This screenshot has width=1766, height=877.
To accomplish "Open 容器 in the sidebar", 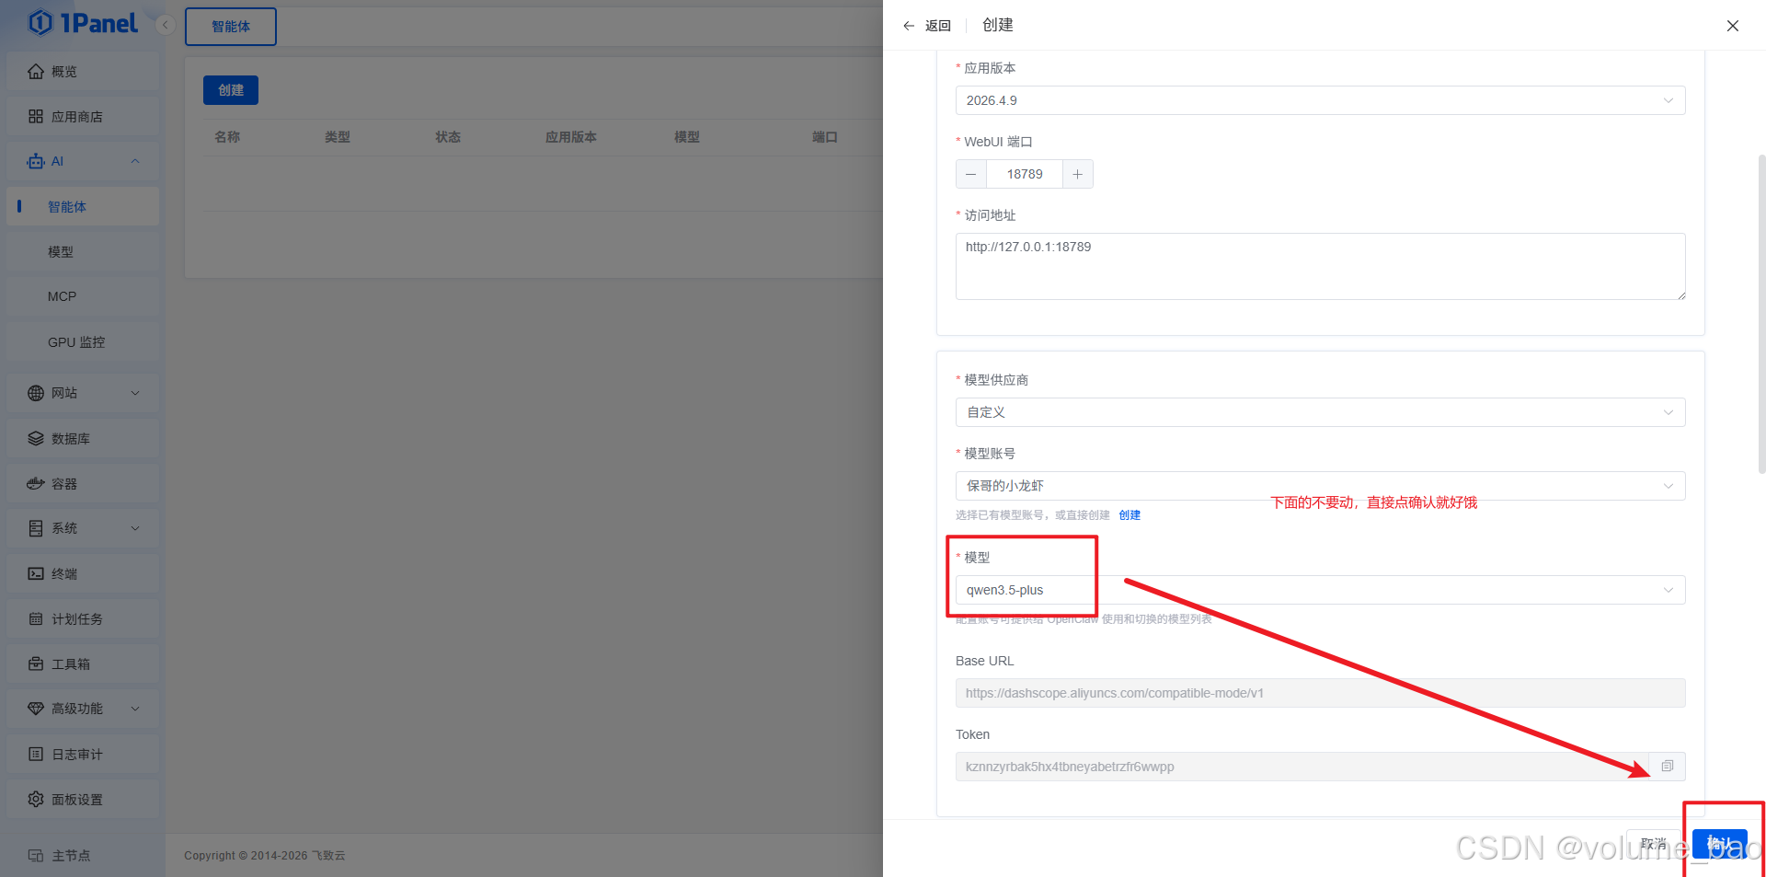I will point(83,484).
